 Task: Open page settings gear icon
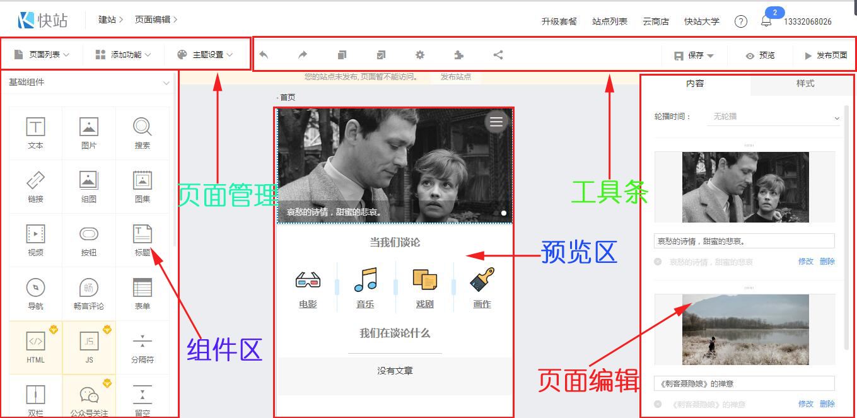(419, 55)
